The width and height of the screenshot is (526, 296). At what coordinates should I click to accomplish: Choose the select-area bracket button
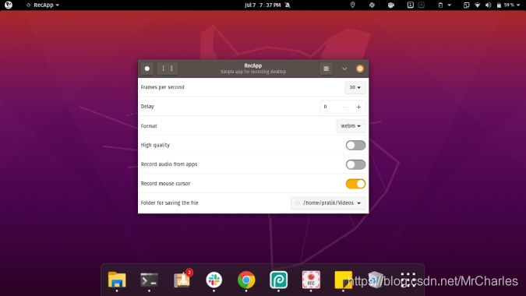tap(168, 69)
